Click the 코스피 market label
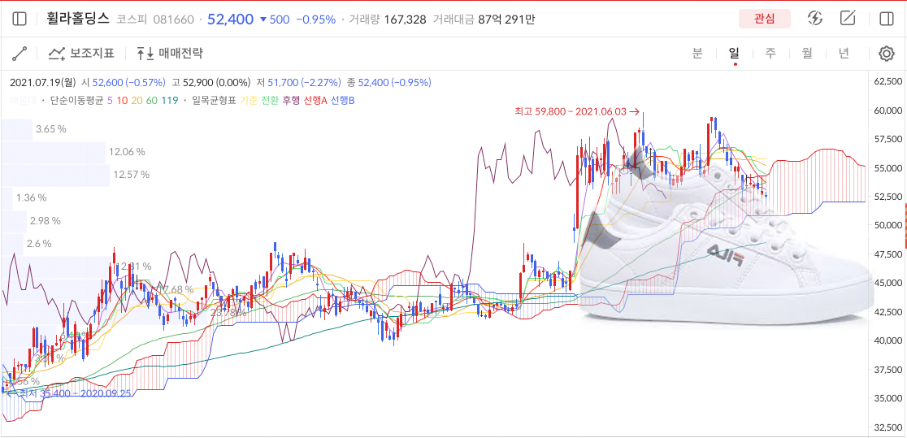 pyautogui.click(x=131, y=20)
